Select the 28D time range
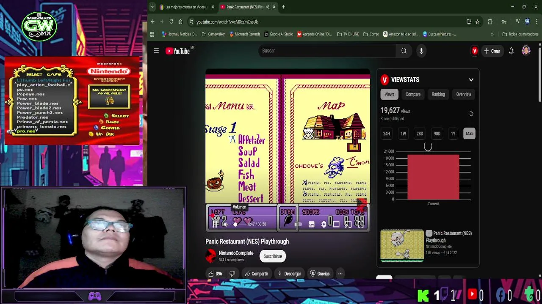 (x=420, y=134)
